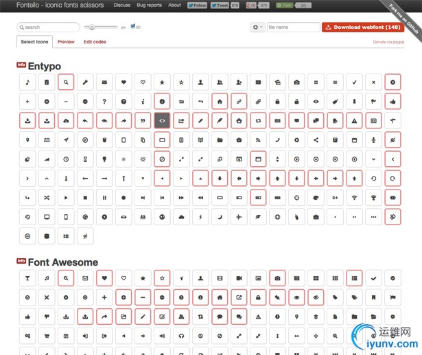422x355 pixels.
Task: Click the Info badge beside Font Awesome
Action: [x=21, y=261]
